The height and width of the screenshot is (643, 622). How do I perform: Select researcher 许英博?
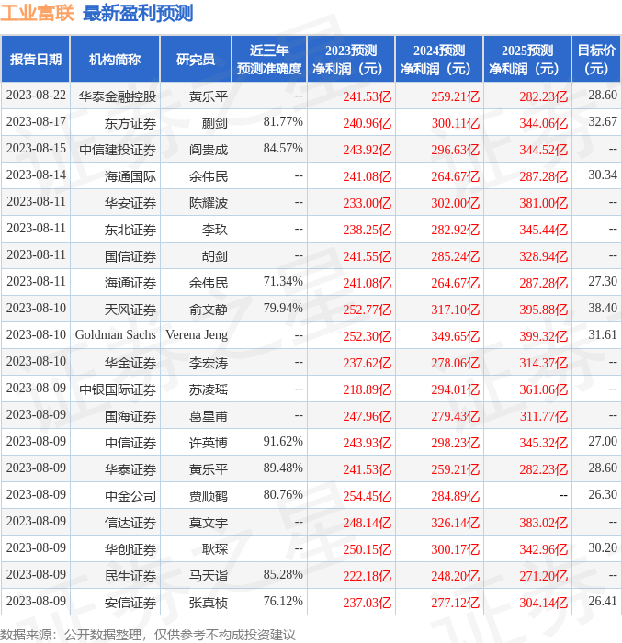(209, 443)
